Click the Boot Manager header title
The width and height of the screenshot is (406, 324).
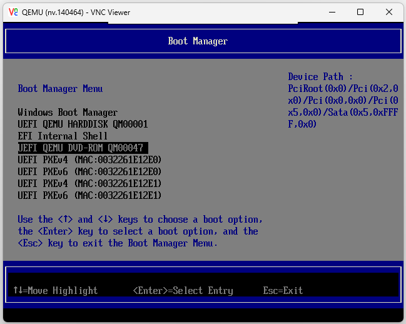(x=198, y=41)
